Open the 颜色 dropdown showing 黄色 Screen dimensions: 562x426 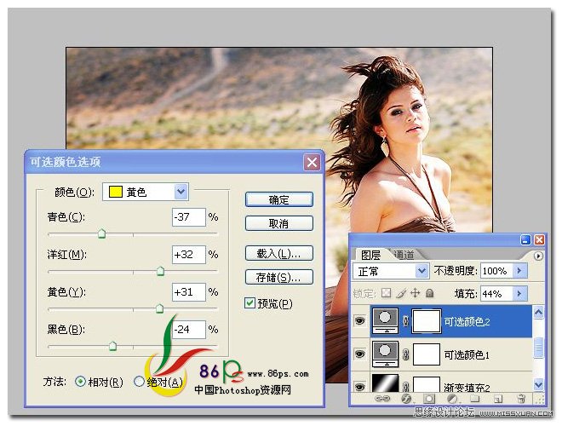[145, 192]
